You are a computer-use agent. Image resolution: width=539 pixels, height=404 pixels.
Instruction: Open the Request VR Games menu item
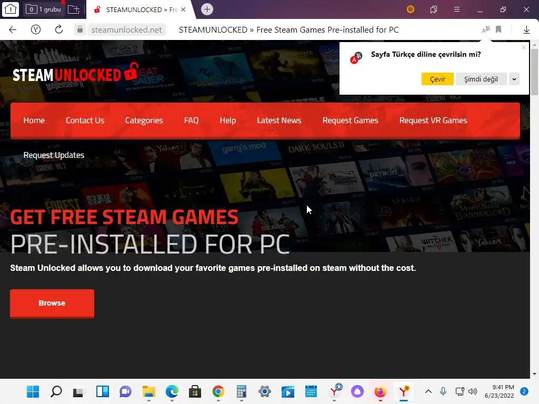[x=433, y=120]
